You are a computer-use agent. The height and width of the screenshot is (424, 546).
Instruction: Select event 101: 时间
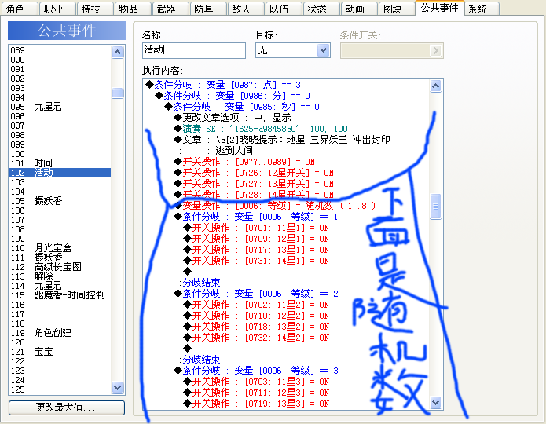60,163
